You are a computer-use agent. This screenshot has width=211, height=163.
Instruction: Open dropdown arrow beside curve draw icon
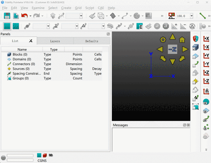pyautogui.click(x=130, y=16)
